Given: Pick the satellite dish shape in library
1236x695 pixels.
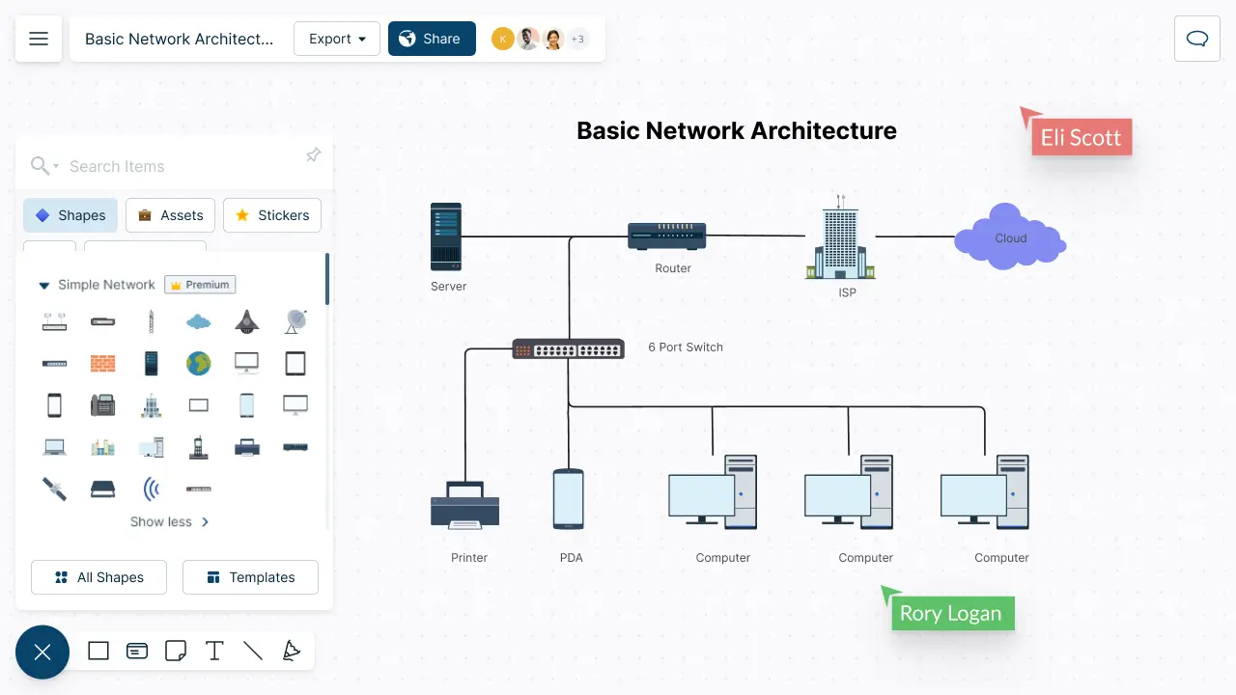Looking at the screenshot, I should point(295,321).
